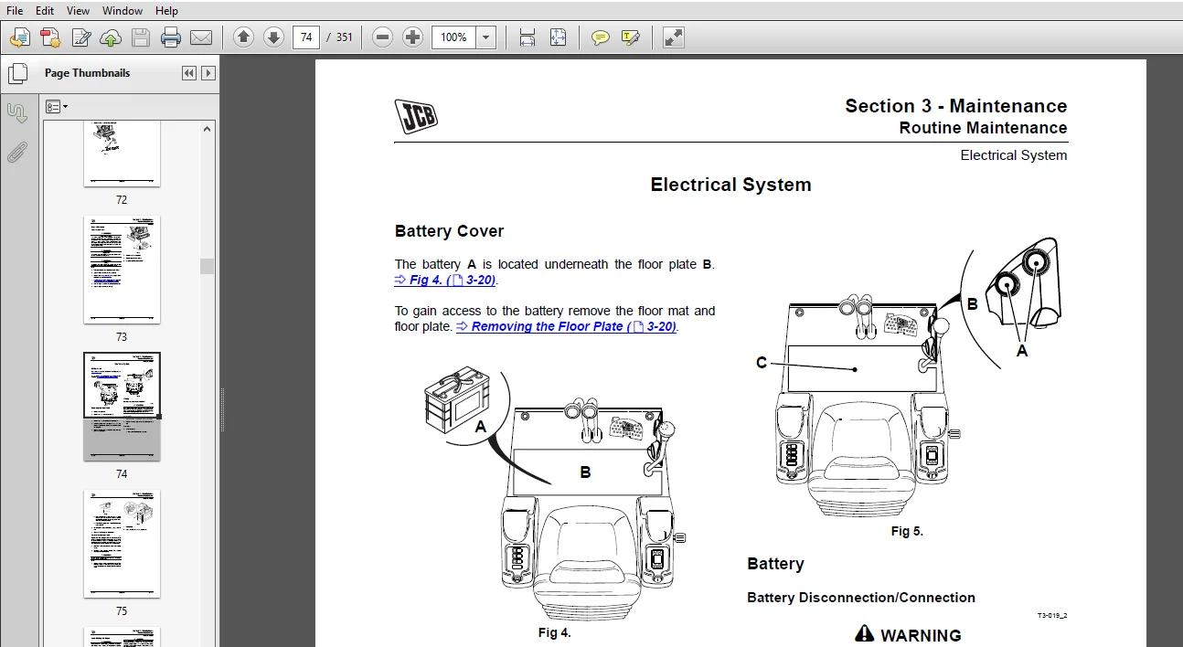The height and width of the screenshot is (647, 1183).
Task: Click the 'Fig 4.' caption
Action: [x=554, y=632]
